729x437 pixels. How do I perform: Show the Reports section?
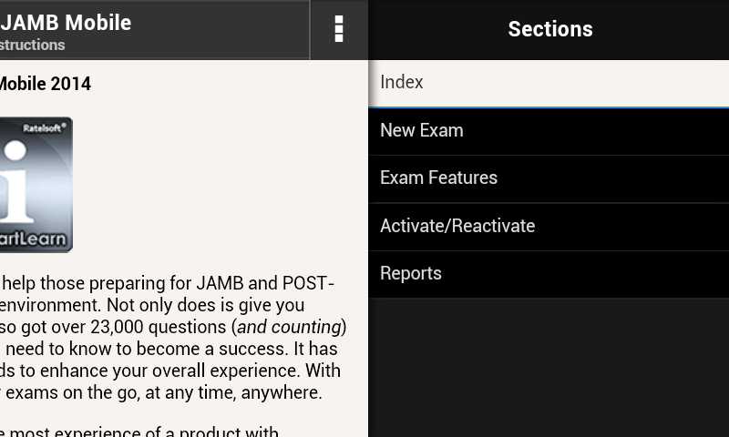[549, 274]
